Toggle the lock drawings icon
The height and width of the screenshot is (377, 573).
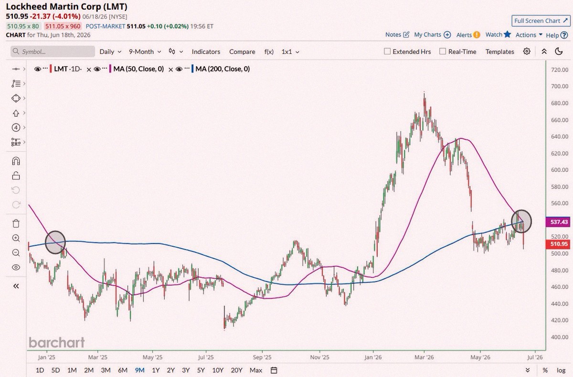pyautogui.click(x=15, y=176)
